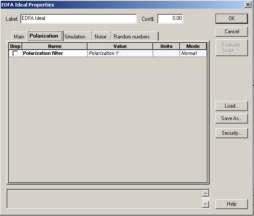
Task: Open the Security... settings
Action: coord(232,133)
